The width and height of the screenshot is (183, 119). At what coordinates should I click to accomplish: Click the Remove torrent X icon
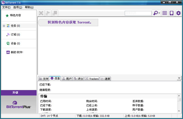point(41,13)
